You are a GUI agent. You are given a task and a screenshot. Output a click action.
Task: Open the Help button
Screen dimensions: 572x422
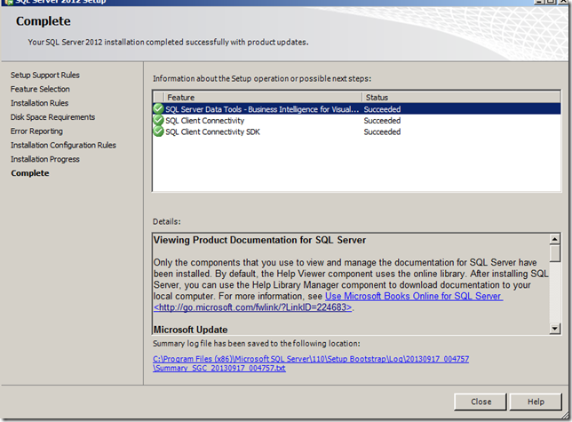pyautogui.click(x=536, y=402)
